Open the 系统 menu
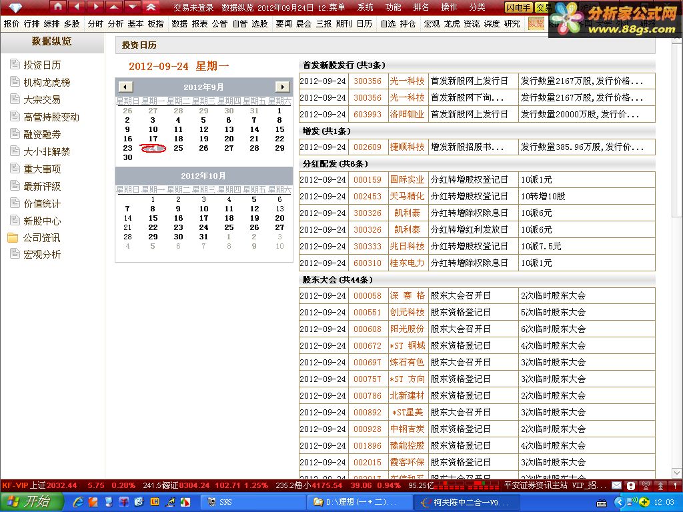The height and width of the screenshot is (512, 683). point(365,7)
